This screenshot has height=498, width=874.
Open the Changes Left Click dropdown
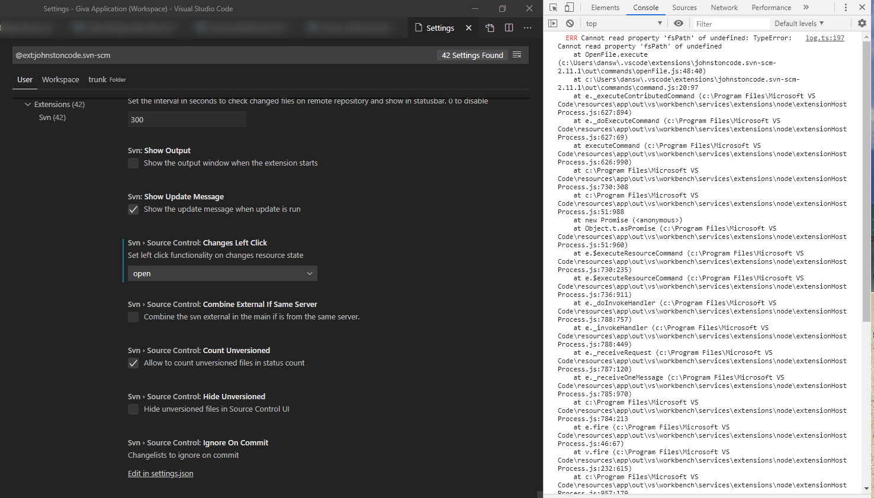222,273
